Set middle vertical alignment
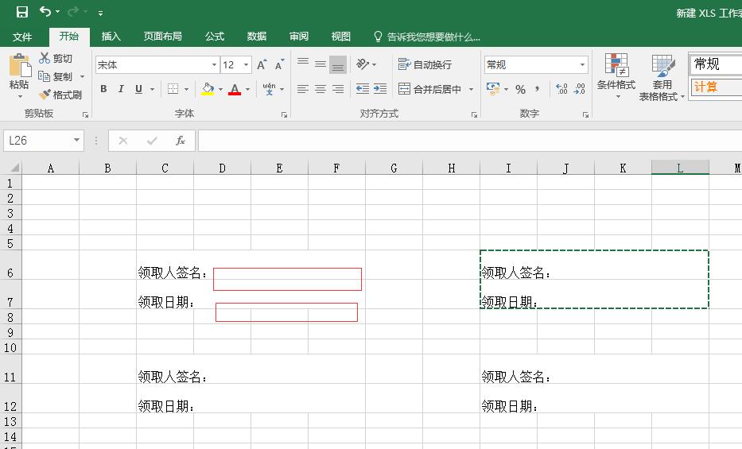The height and width of the screenshot is (449, 742). click(320, 64)
